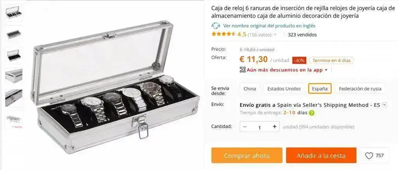
Task: Expand the shipping method dropdown arrow
Action: click(384, 105)
